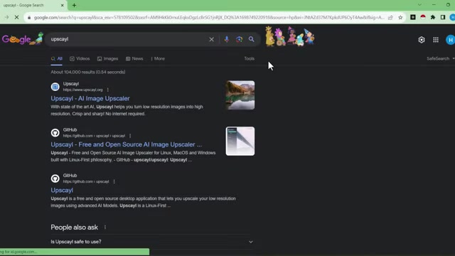The image size is (455, 256).
Task: Click inside the upscayl search field
Action: pyautogui.click(x=128, y=39)
